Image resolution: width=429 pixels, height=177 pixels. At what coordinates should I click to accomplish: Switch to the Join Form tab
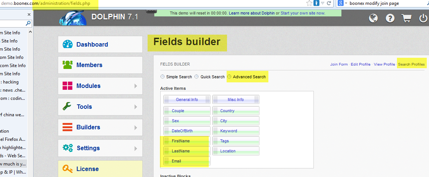click(x=339, y=64)
